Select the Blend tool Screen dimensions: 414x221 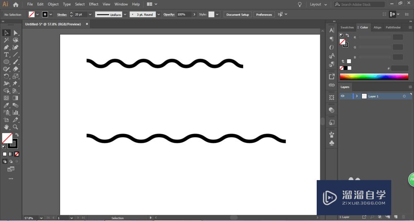click(16, 105)
